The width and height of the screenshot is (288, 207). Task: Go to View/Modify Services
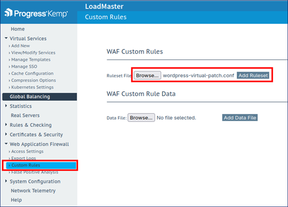(33, 53)
